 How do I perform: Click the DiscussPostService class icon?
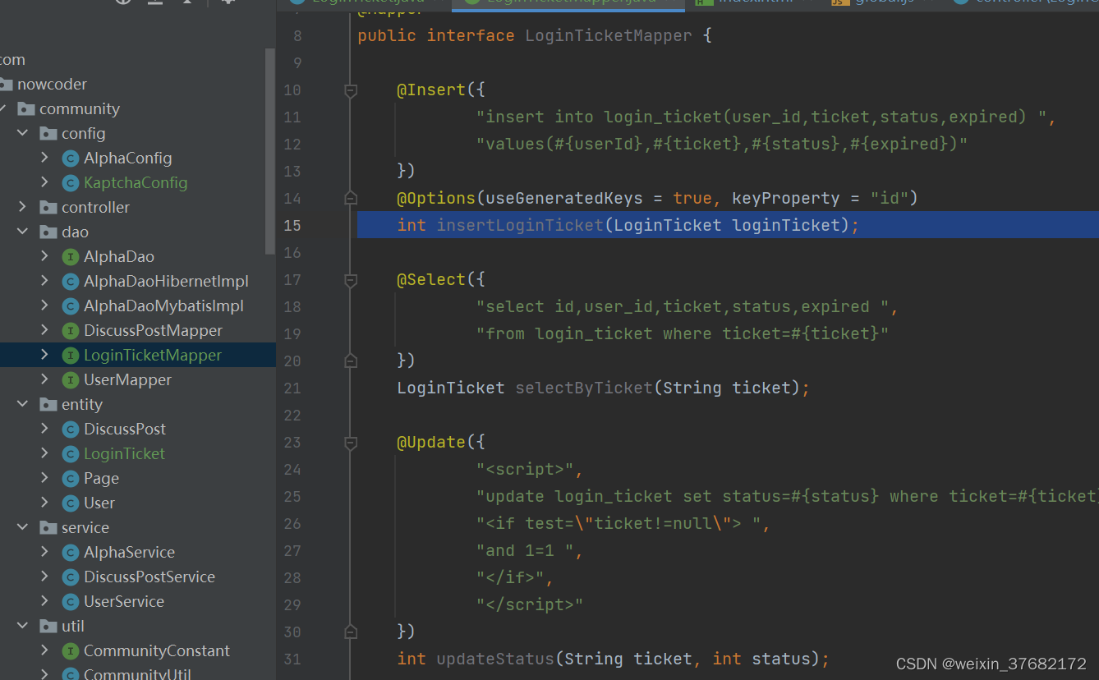[x=70, y=577]
